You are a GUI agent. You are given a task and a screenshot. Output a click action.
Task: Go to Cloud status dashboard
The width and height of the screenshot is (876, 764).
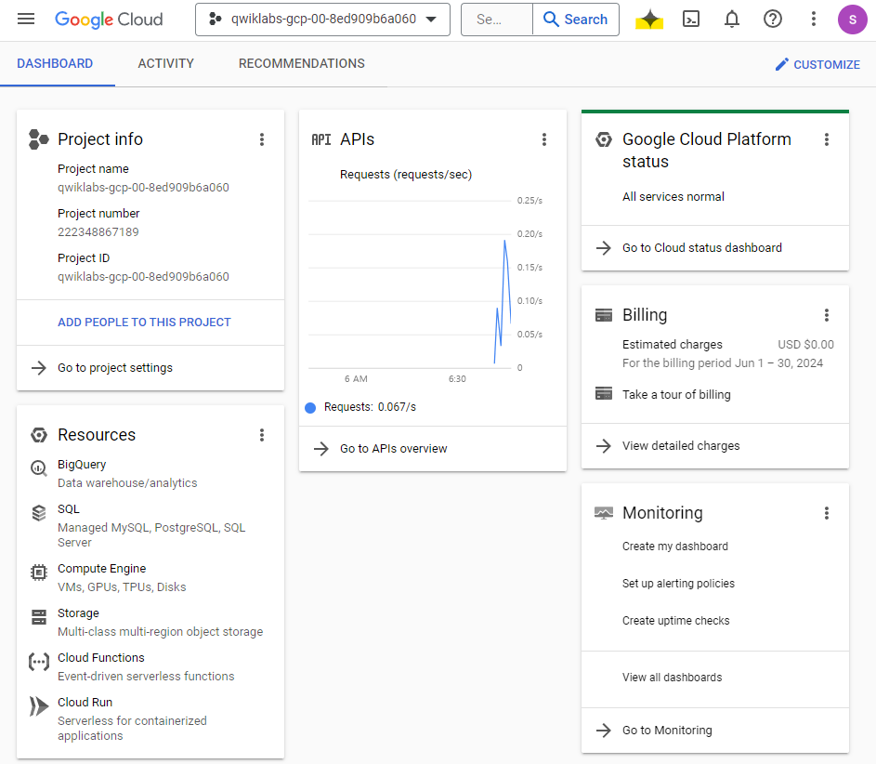(701, 248)
